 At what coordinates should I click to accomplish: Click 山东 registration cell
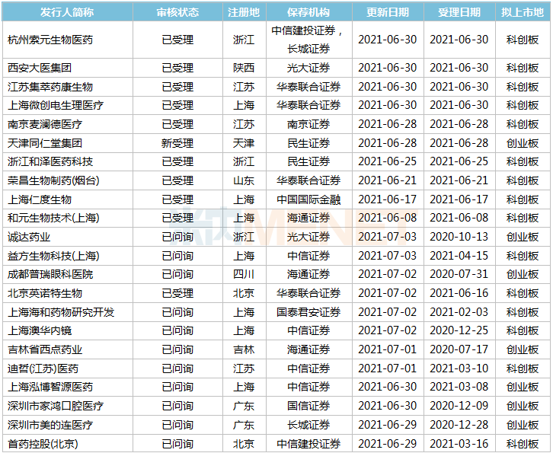tap(244, 180)
